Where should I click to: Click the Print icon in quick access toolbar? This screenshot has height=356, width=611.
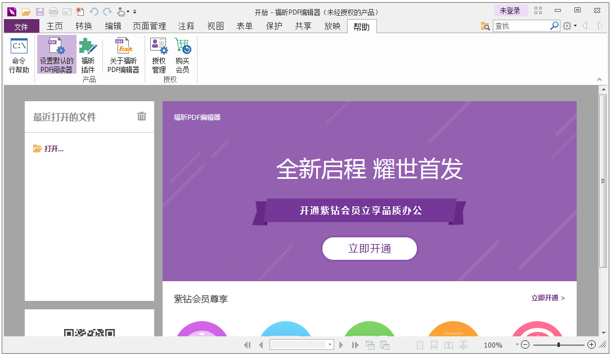(x=52, y=10)
